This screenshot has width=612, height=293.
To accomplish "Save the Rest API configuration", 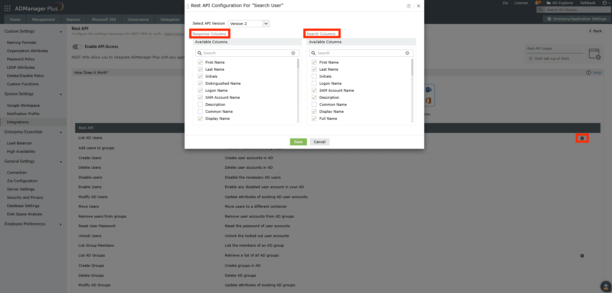I will coord(298,142).
